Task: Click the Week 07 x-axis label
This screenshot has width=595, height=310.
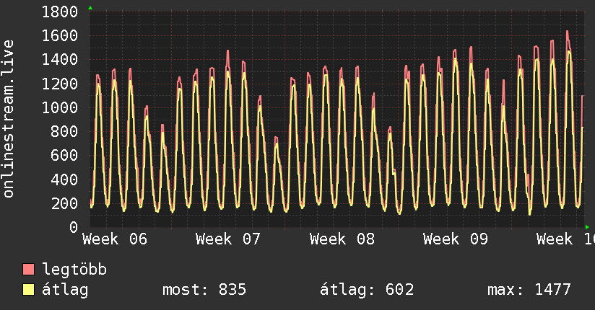Action: tap(228, 239)
